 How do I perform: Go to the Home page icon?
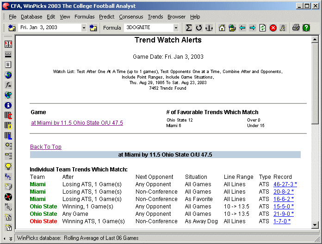222,28
